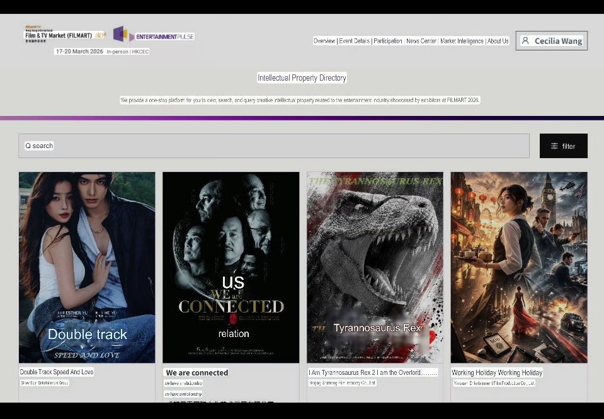Select the user profile icon beside Cecilia Wang
This screenshot has height=419, width=604.
pyautogui.click(x=525, y=40)
